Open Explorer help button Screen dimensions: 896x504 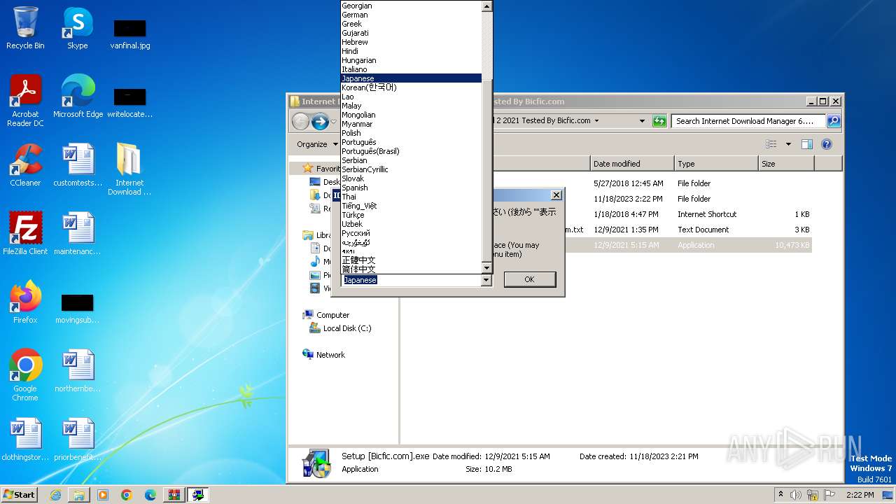(x=826, y=144)
